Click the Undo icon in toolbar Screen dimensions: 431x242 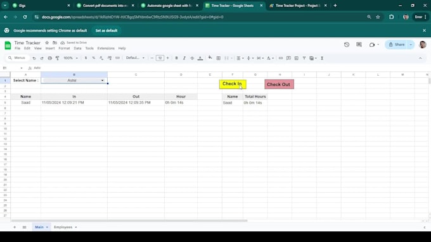[34, 58]
